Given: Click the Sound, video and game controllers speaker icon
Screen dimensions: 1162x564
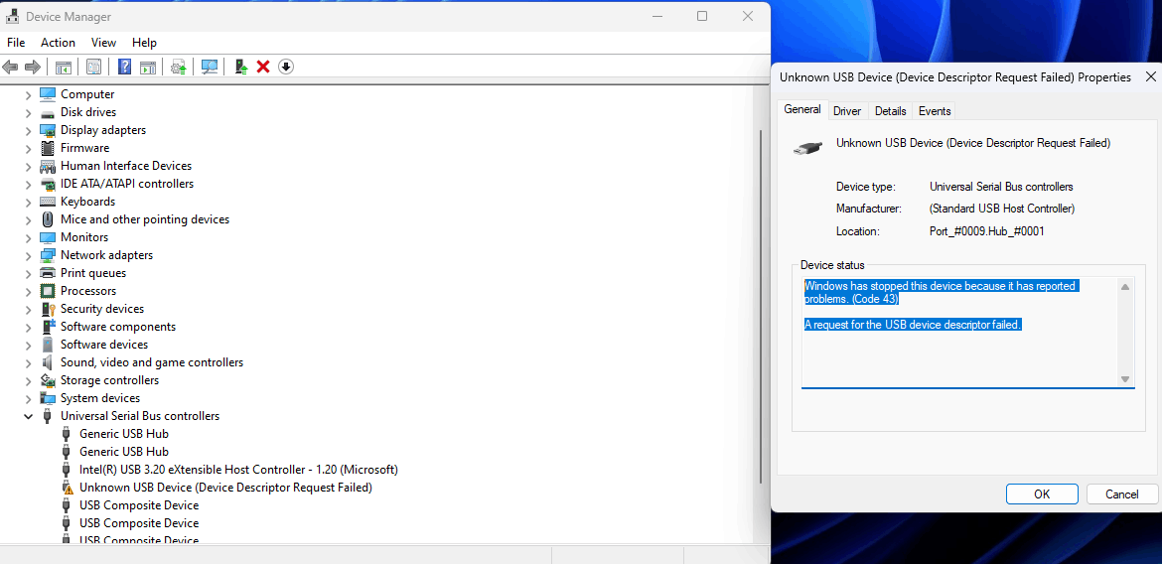Looking at the screenshot, I should pyautogui.click(x=48, y=362).
